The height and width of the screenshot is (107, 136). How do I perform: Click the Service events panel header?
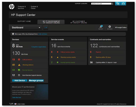[68, 40]
